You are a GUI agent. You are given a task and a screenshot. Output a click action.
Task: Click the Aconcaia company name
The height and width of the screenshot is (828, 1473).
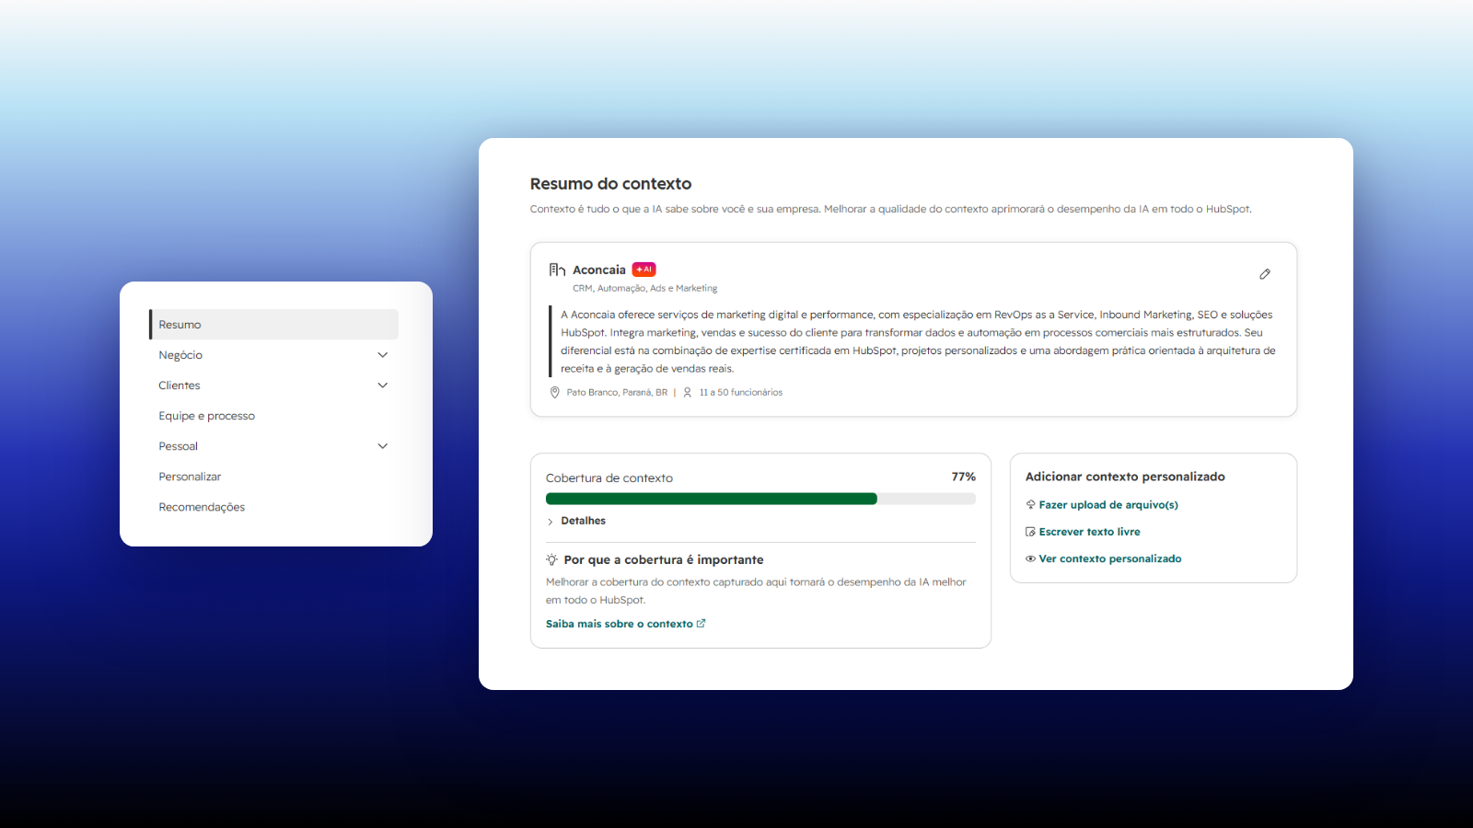click(x=599, y=270)
